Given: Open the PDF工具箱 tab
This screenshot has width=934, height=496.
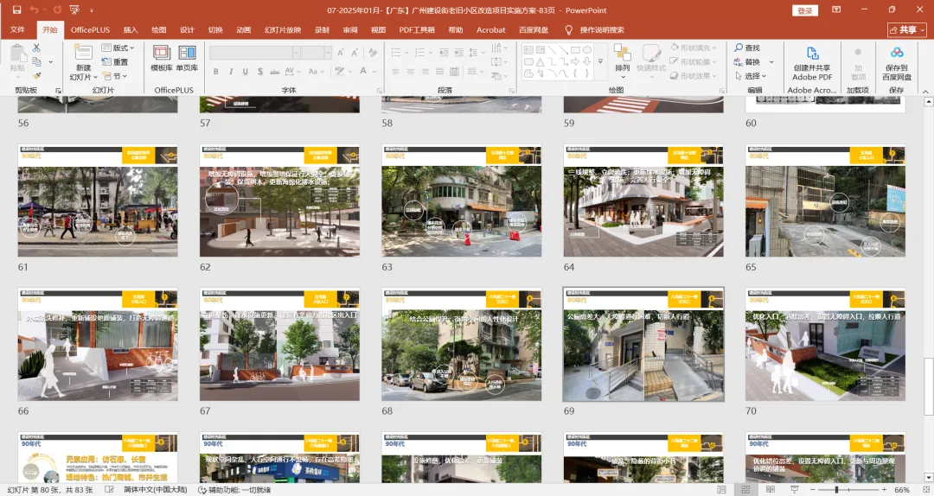Looking at the screenshot, I should pyautogui.click(x=417, y=29).
